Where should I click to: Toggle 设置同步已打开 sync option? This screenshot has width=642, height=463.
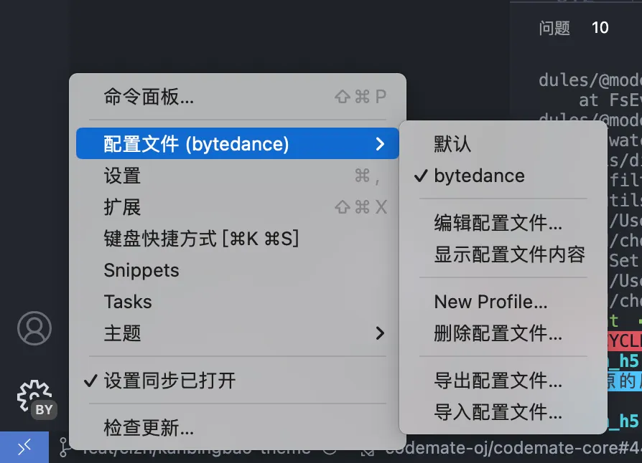pyautogui.click(x=169, y=380)
